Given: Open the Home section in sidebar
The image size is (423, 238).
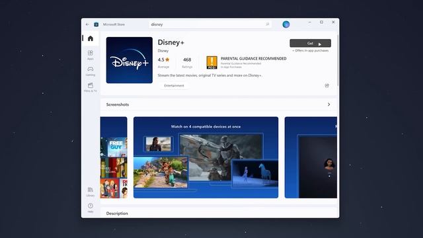Looking at the screenshot, I should point(91,38).
